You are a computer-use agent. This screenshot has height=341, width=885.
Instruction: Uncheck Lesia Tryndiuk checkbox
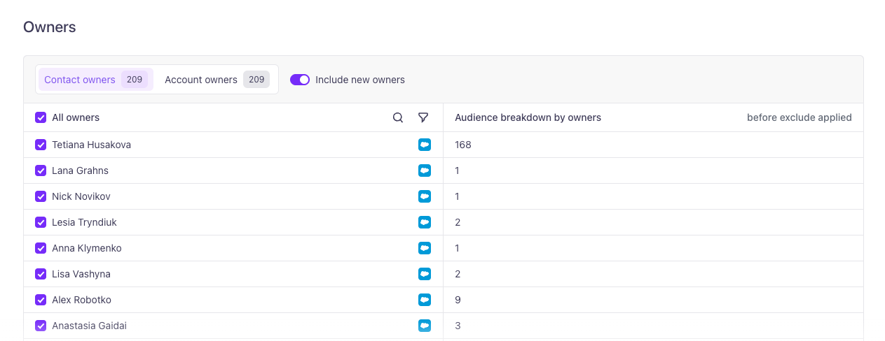(x=41, y=222)
